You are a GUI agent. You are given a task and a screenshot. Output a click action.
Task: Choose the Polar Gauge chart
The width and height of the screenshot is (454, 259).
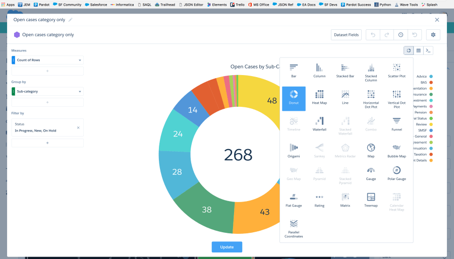click(396, 173)
